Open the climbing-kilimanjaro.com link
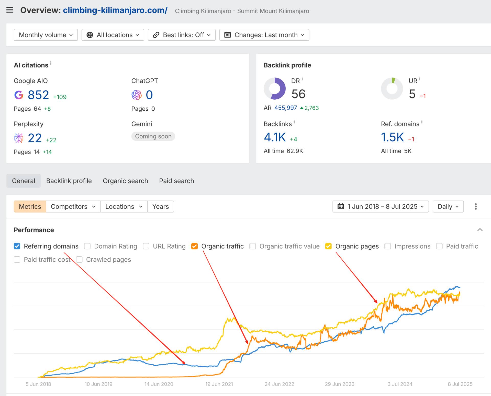This screenshot has height=396, width=491. (x=115, y=10)
